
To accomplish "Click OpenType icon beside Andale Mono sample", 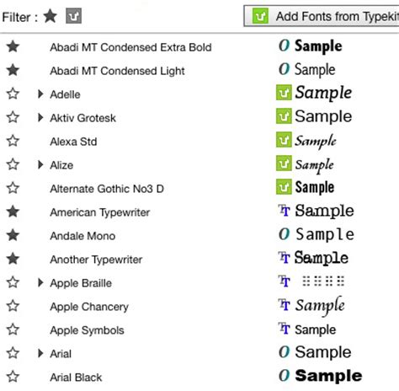I will click(284, 234).
